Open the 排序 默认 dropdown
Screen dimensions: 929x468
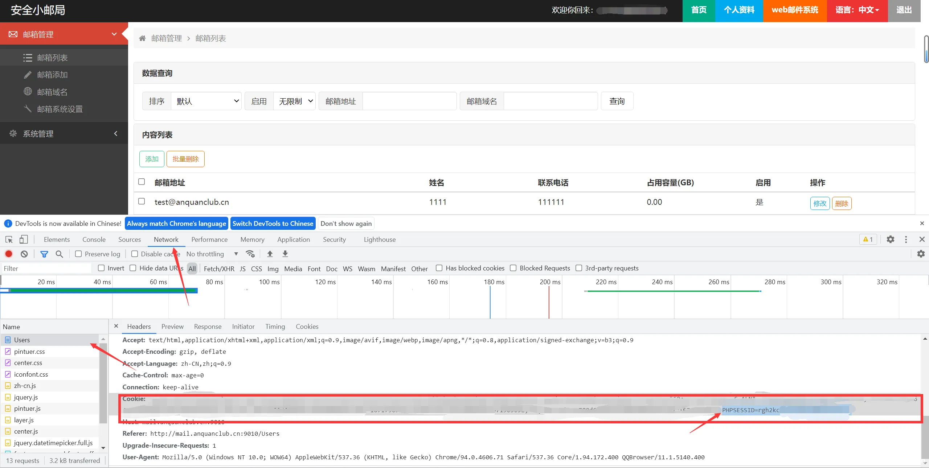pyautogui.click(x=206, y=101)
